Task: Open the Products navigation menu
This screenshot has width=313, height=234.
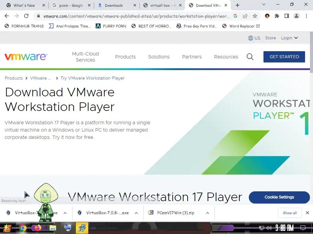Action: point(125,57)
